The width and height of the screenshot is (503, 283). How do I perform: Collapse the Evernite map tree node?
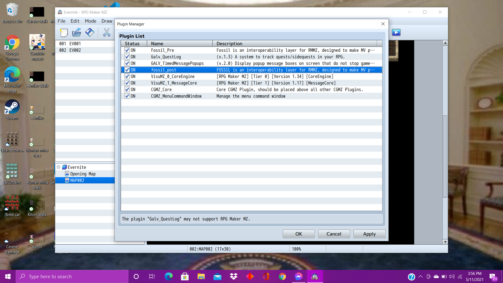(58, 167)
